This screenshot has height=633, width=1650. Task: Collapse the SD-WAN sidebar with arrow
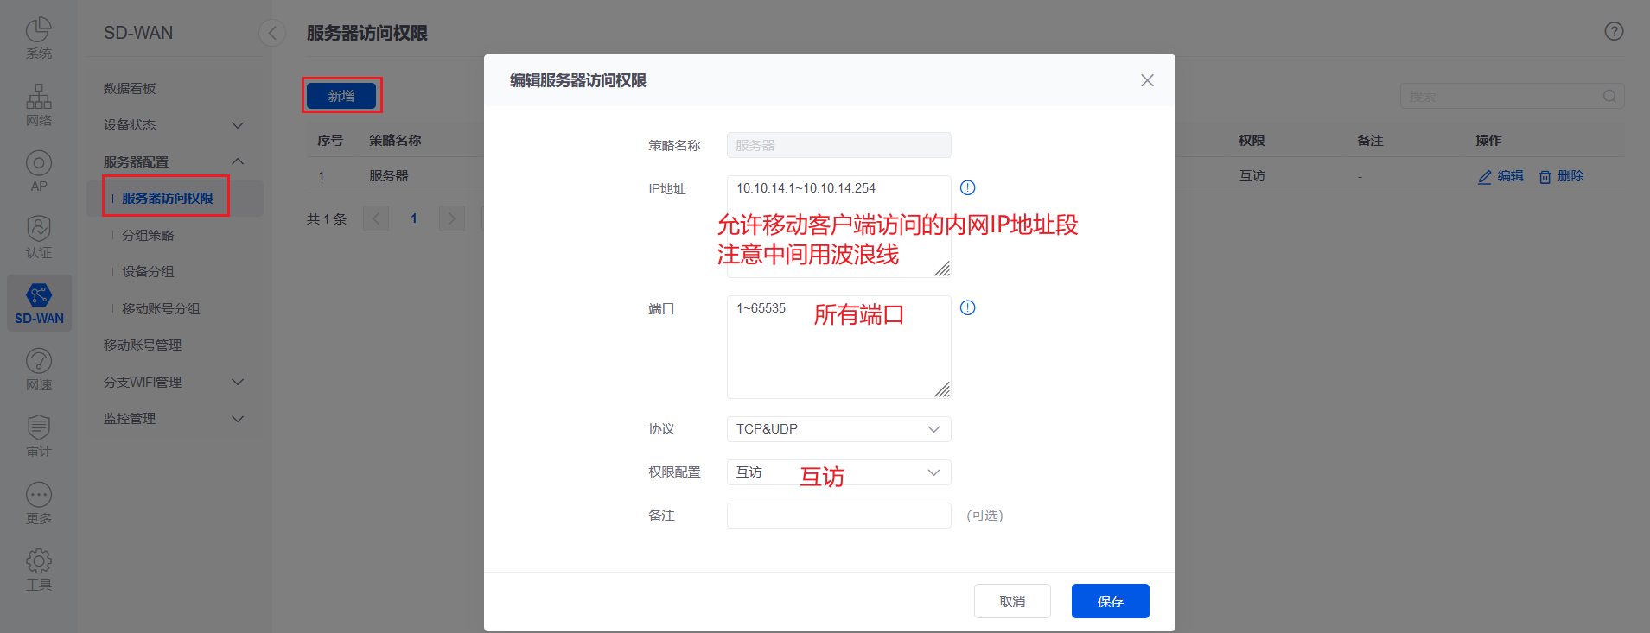[x=272, y=33]
